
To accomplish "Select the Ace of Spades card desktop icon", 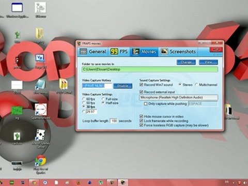I will 40,135.
